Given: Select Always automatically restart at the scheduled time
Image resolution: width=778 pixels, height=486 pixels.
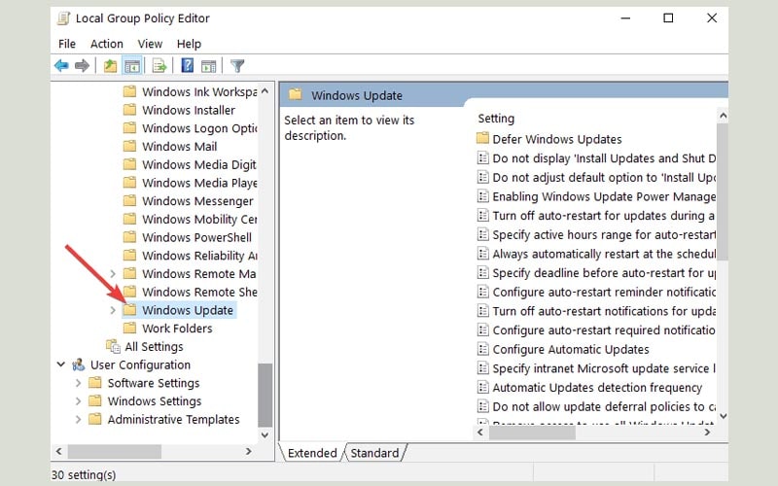Looking at the screenshot, I should pyautogui.click(x=604, y=254).
